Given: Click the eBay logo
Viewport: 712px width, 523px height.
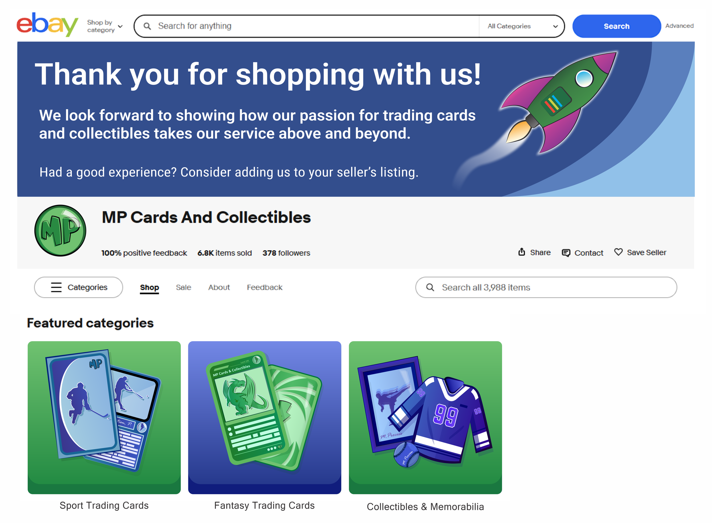Looking at the screenshot, I should pyautogui.click(x=47, y=25).
